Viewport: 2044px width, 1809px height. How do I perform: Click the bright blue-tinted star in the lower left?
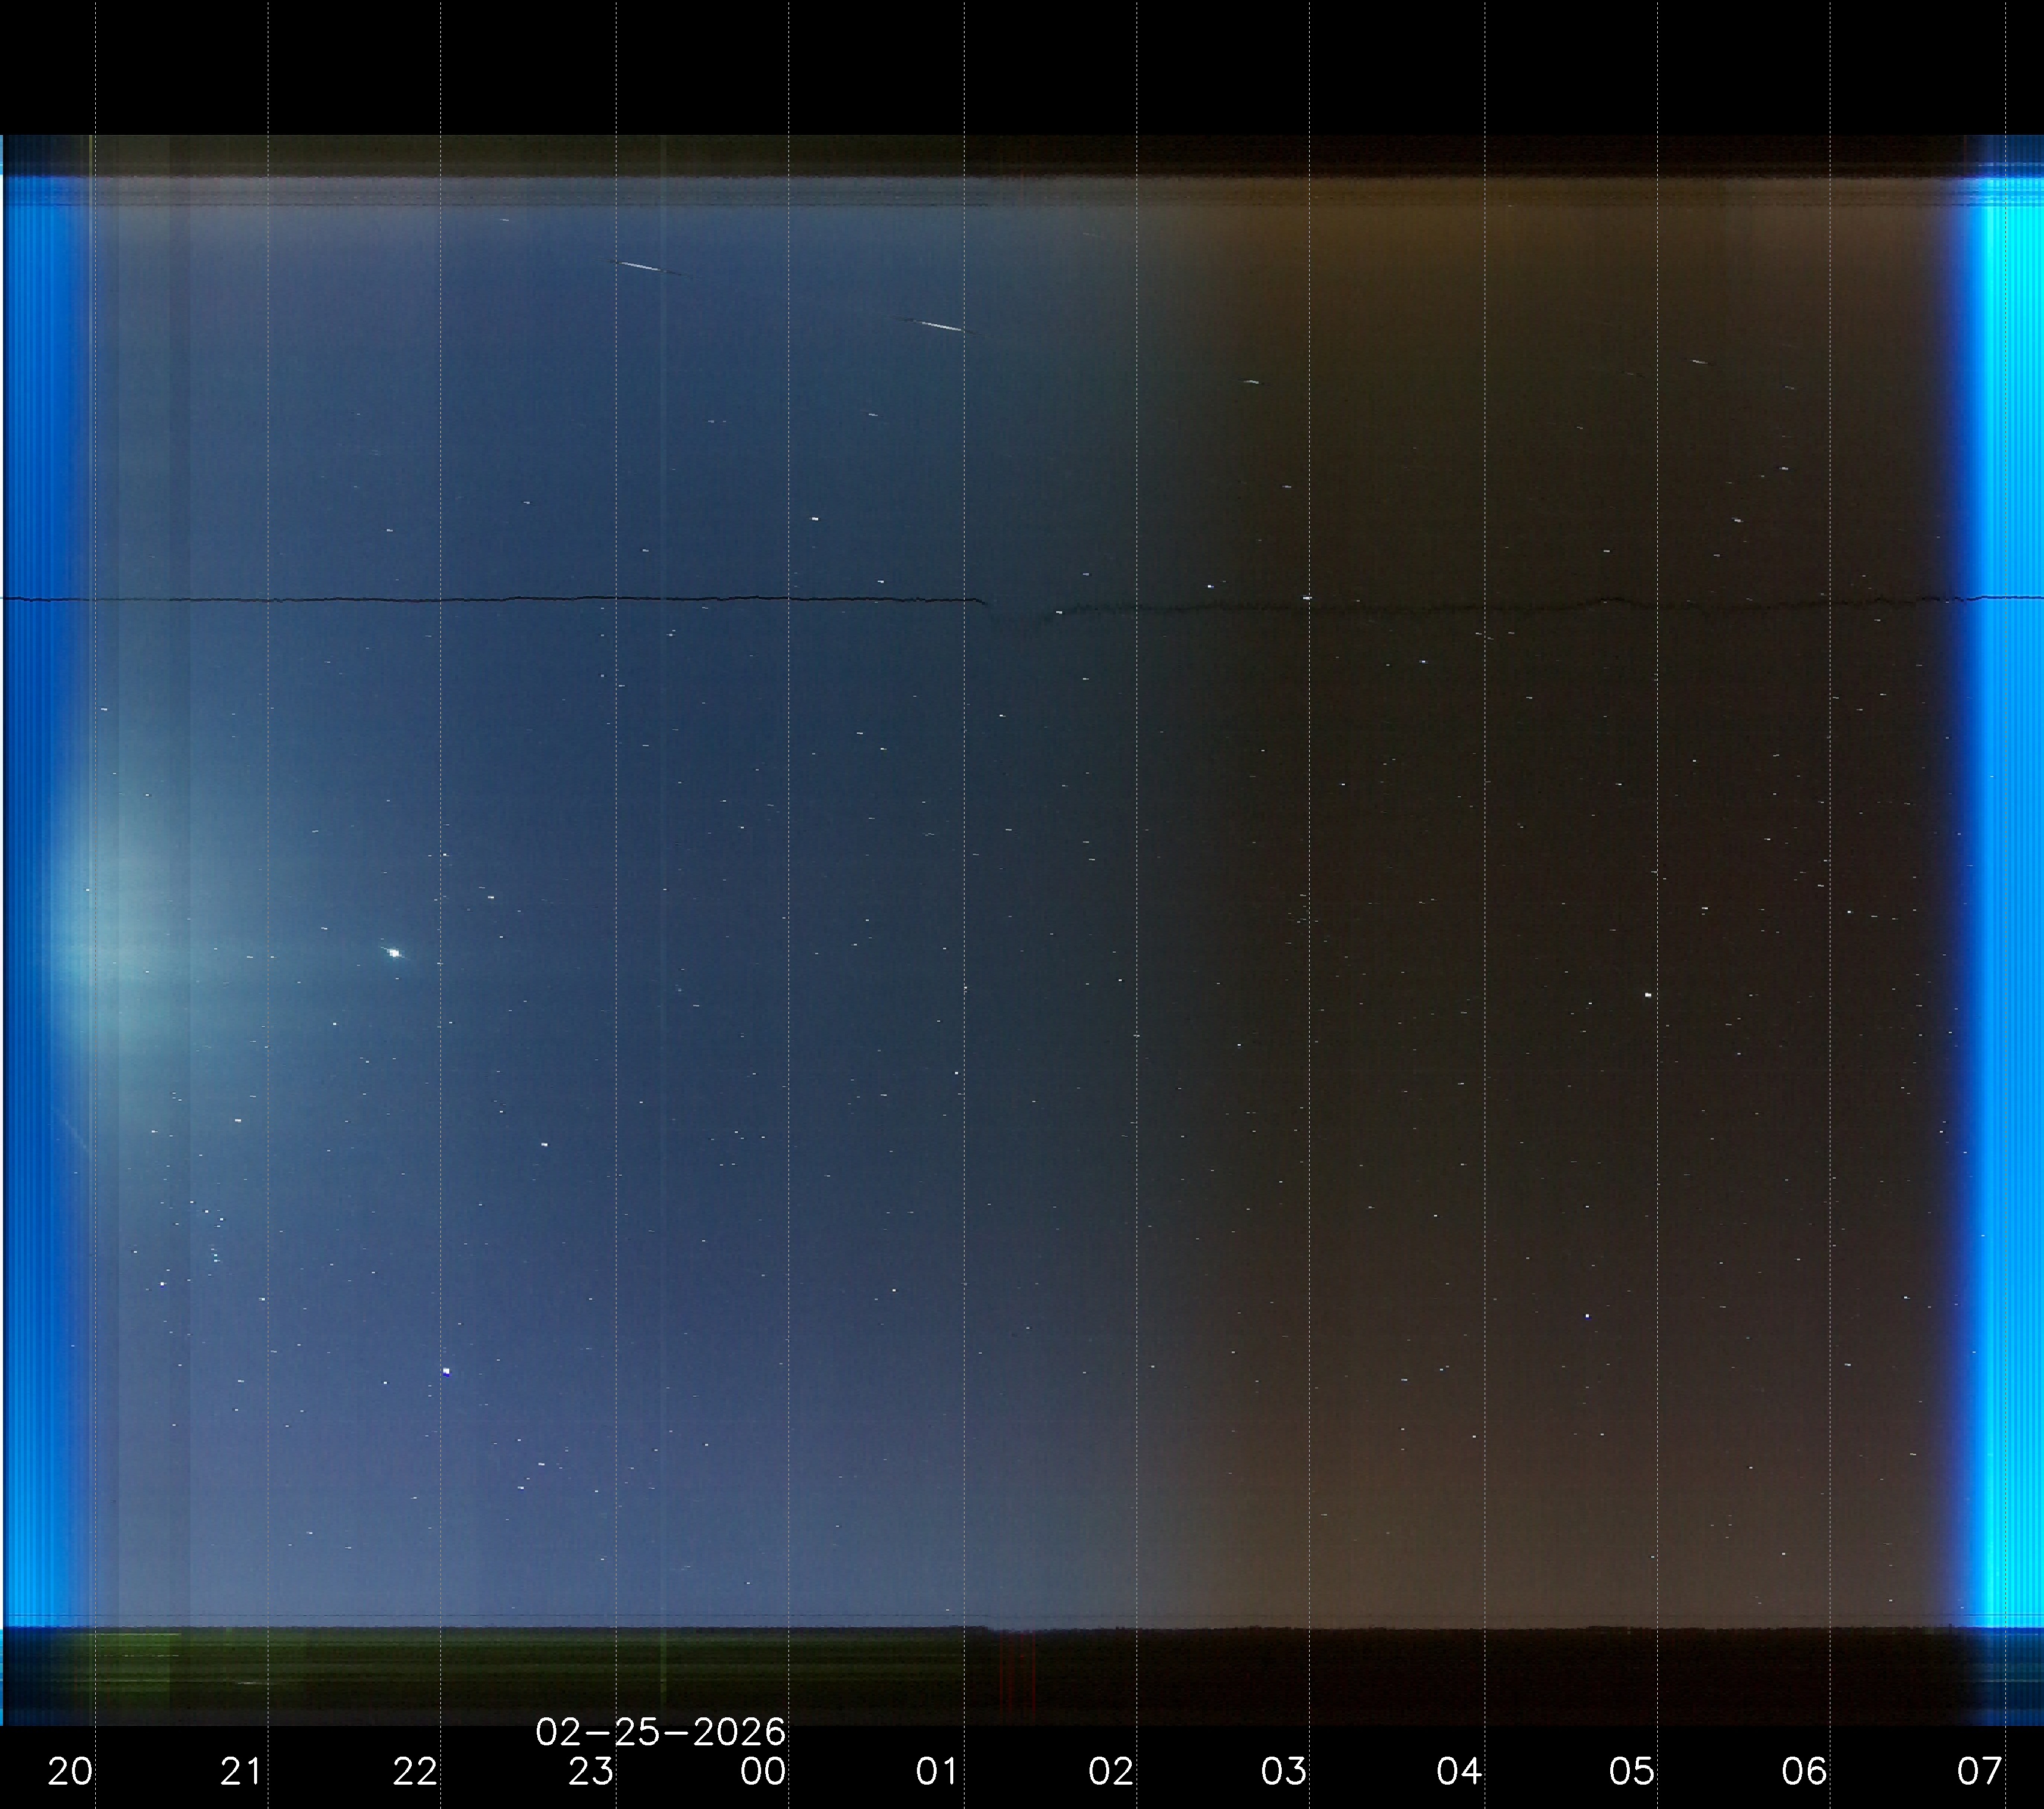(446, 1371)
